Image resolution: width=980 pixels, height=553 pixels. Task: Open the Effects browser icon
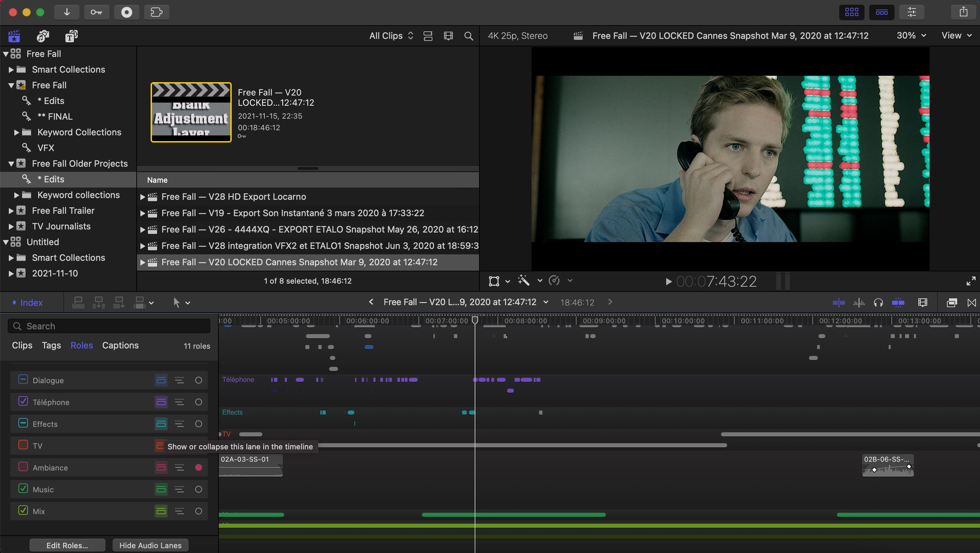click(952, 302)
